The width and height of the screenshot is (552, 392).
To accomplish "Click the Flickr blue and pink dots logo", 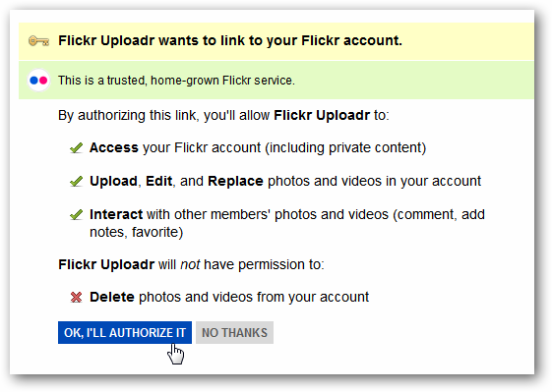I will pos(38,81).
